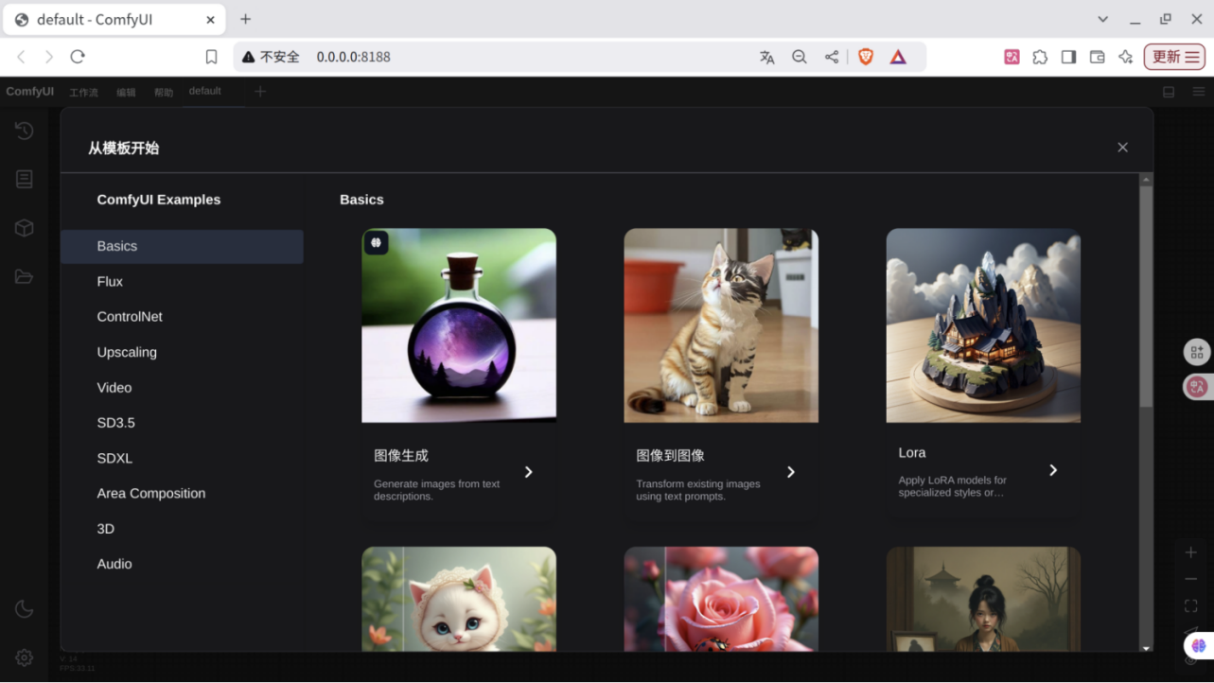Bookmark this page with the bookmark icon
1214x683 pixels.
(212, 57)
